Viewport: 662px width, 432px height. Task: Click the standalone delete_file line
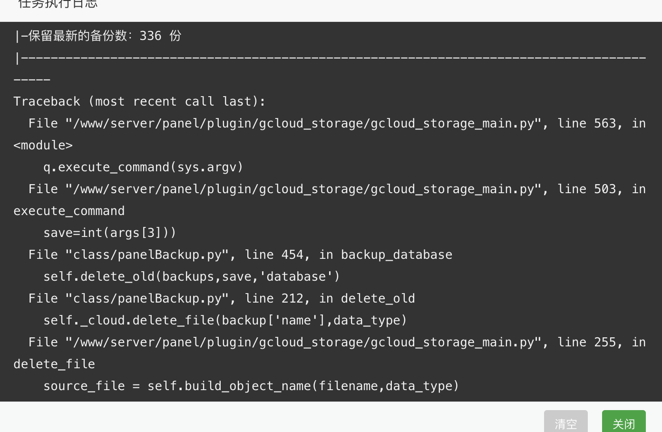54,364
